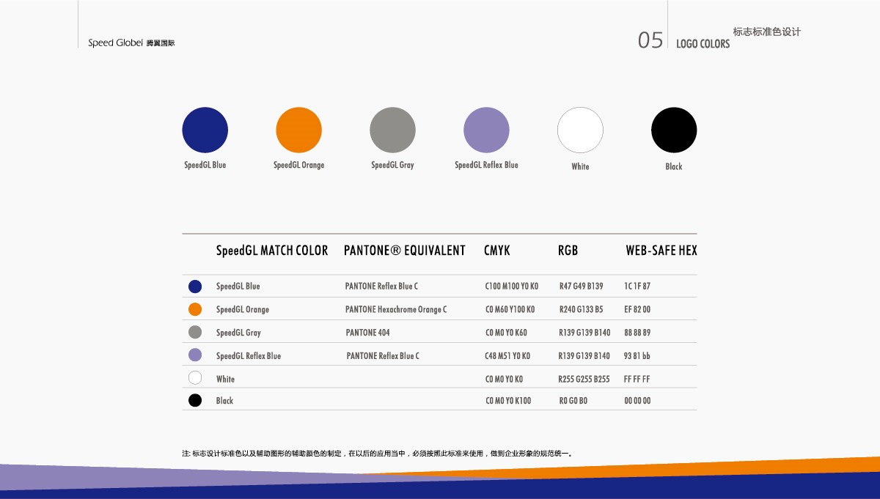
Task: Click hex value 1C 1F 87
Action: tap(637, 287)
